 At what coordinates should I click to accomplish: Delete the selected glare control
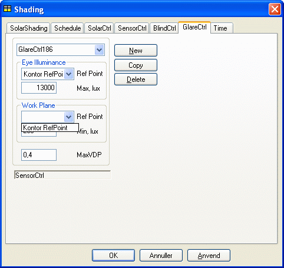click(x=136, y=80)
